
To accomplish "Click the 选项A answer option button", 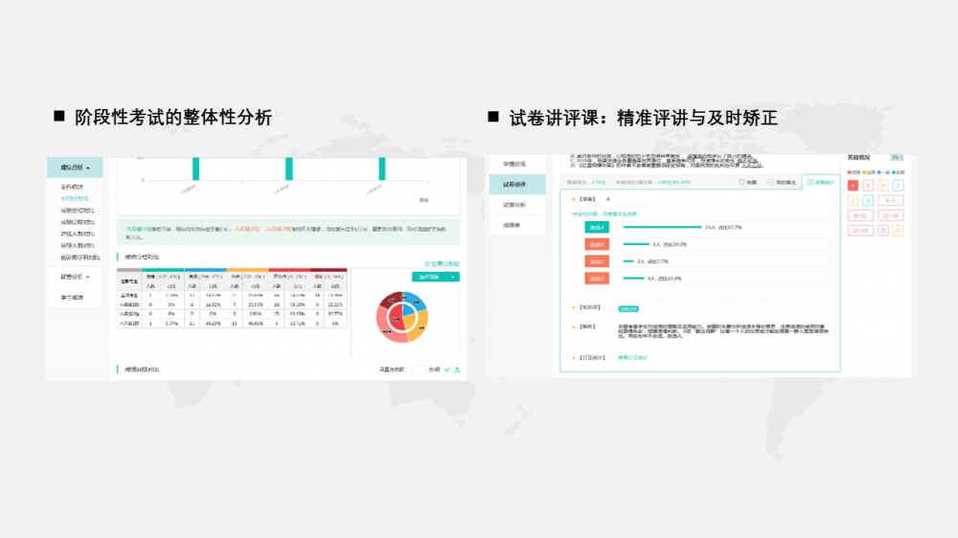I will point(597,227).
